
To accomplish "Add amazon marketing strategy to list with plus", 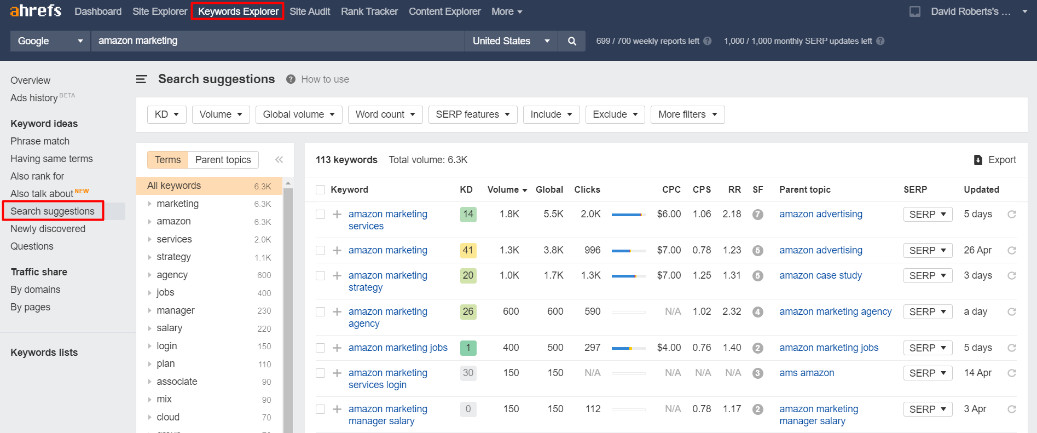I will (337, 275).
